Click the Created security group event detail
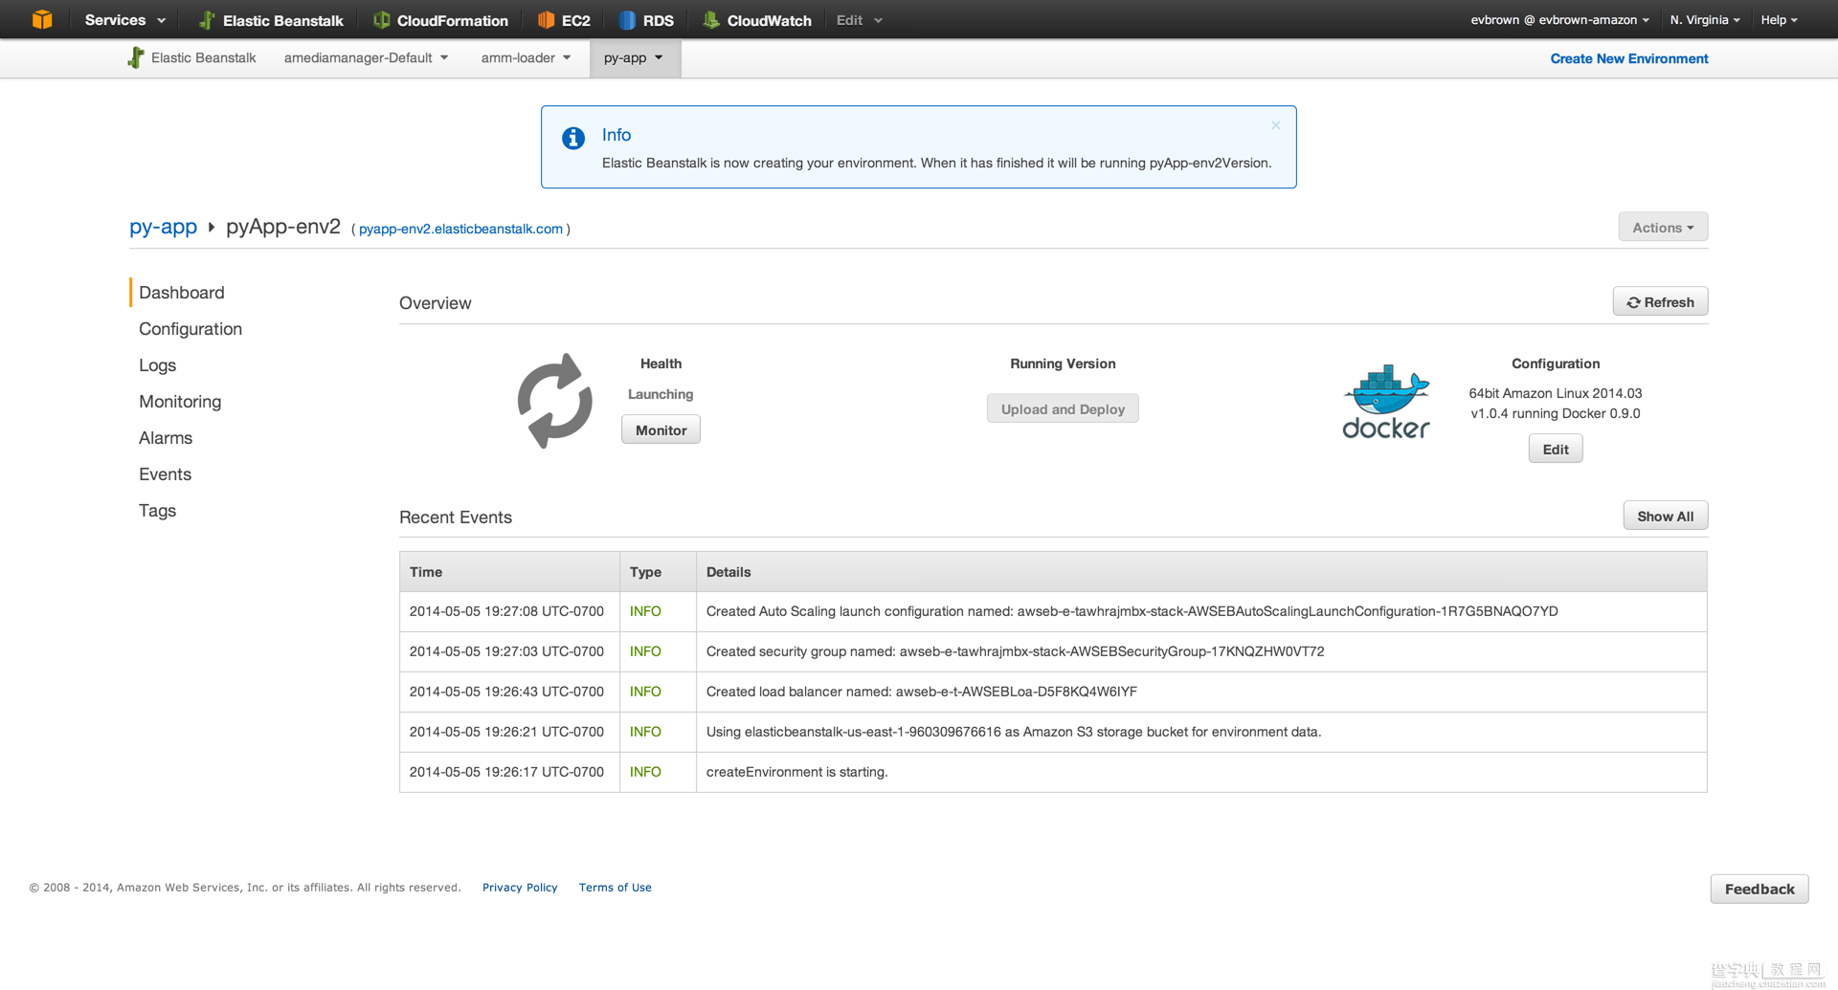This screenshot has width=1838, height=990. 1015,651
